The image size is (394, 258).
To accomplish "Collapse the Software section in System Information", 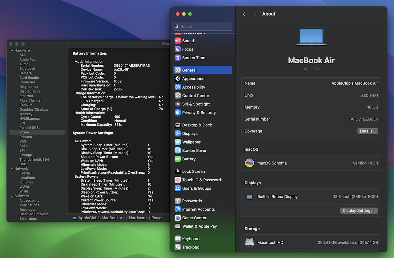I will click(12, 196).
